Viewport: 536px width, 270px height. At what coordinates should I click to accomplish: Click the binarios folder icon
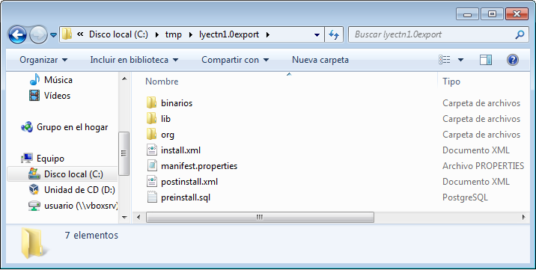coord(151,102)
